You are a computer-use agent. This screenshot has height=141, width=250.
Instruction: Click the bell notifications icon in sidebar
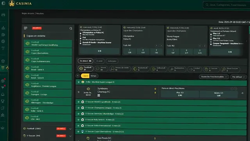coord(3,94)
